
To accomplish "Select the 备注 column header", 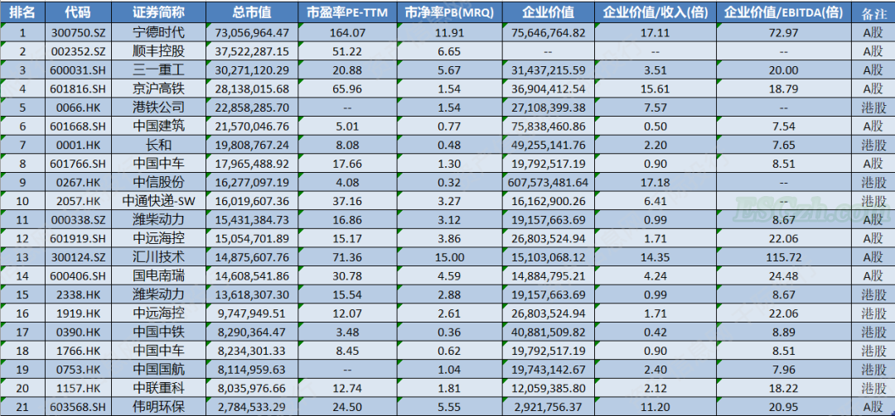I will pyautogui.click(x=873, y=12).
